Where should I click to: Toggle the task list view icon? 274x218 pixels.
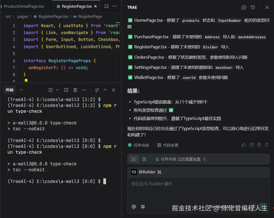134,159
